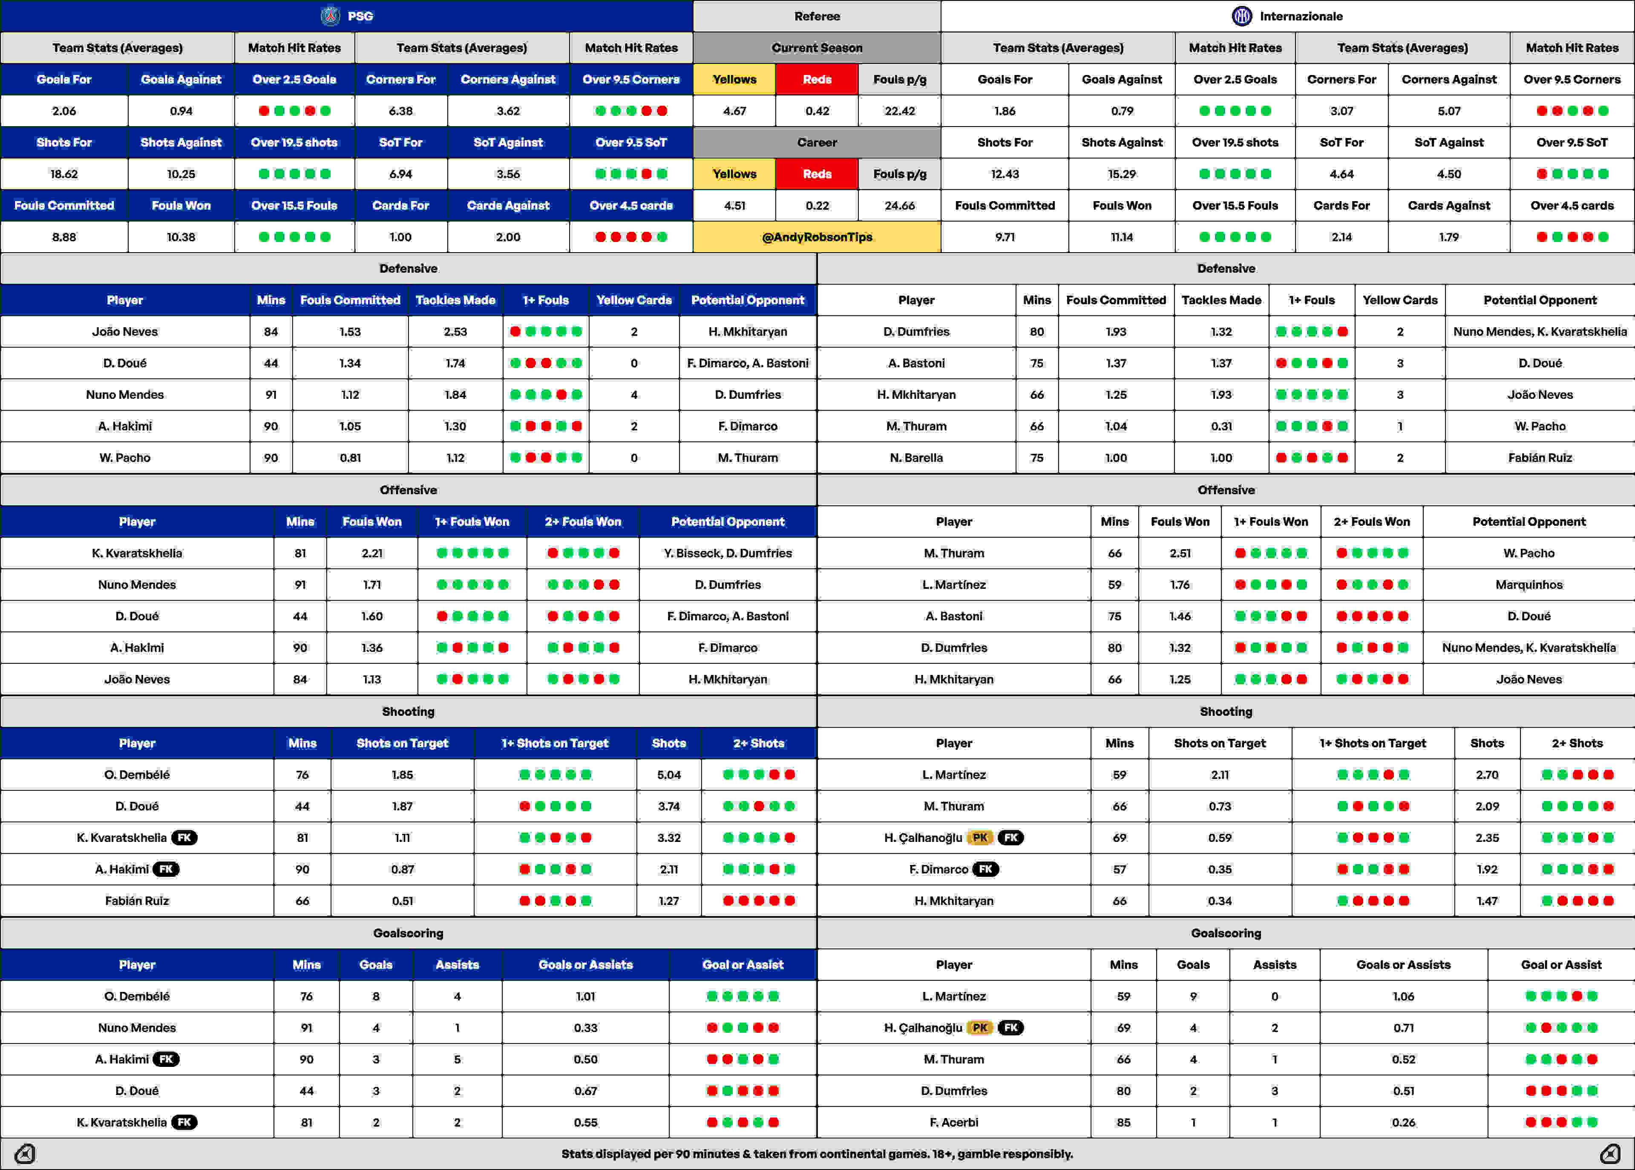Click the Internazionale club crest logo
The width and height of the screenshot is (1635, 1170).
coord(1242,16)
